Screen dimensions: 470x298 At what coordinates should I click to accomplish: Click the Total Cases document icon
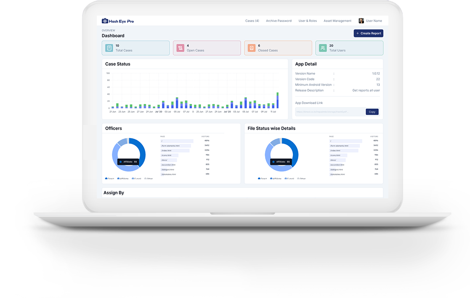coord(109,48)
